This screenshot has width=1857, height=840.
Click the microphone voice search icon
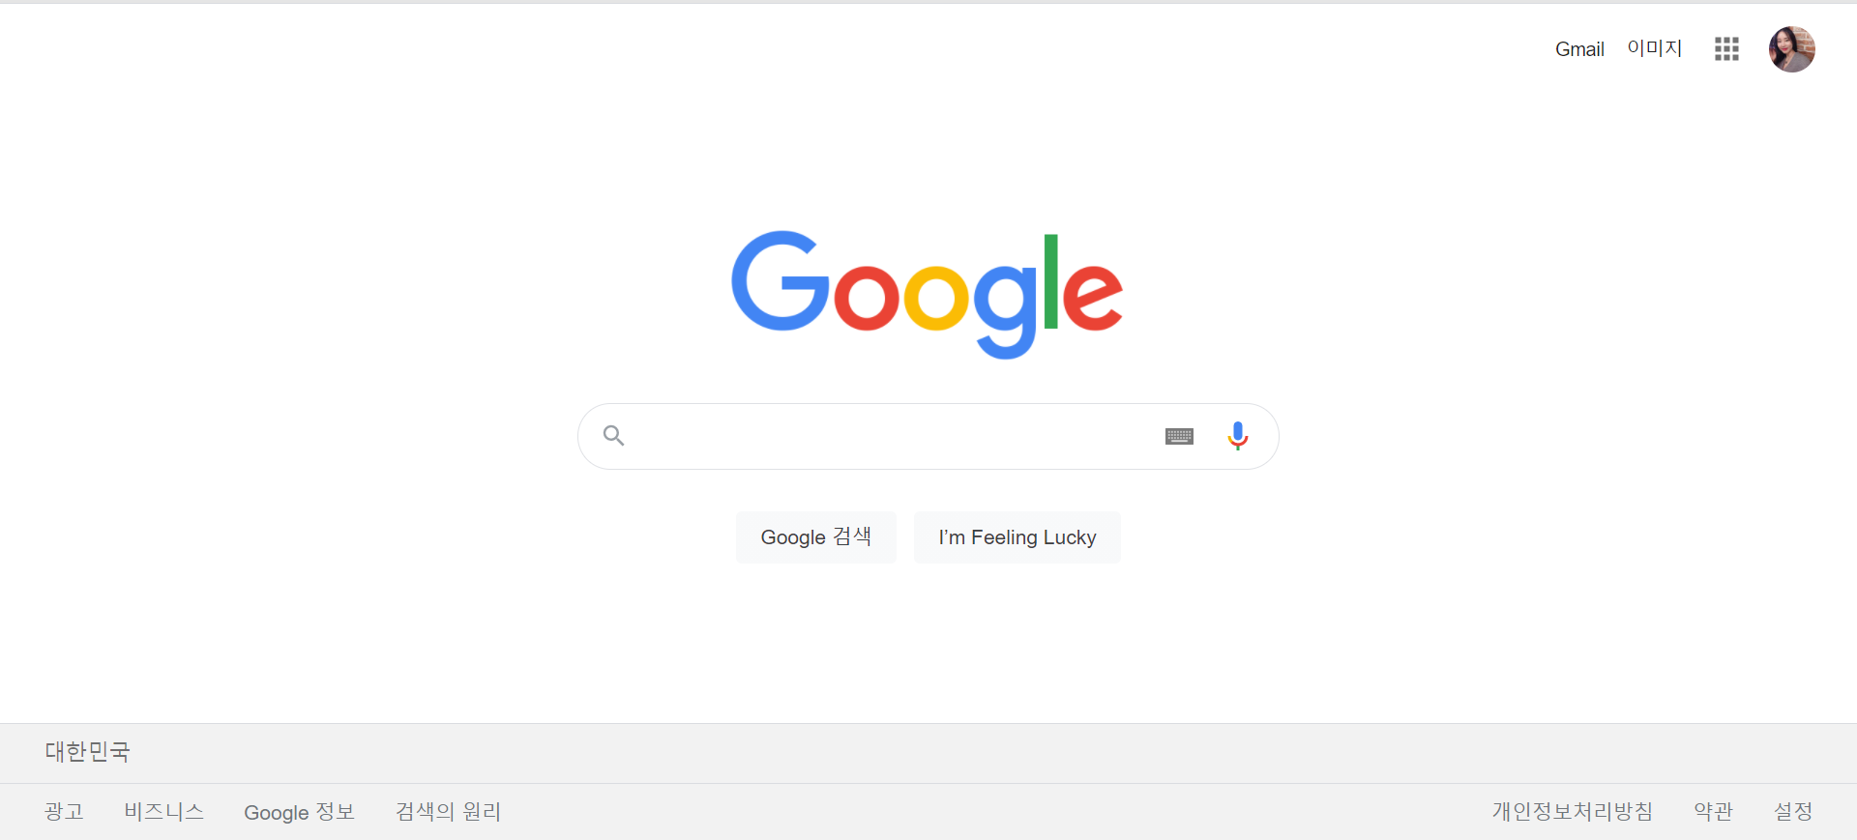click(x=1237, y=436)
